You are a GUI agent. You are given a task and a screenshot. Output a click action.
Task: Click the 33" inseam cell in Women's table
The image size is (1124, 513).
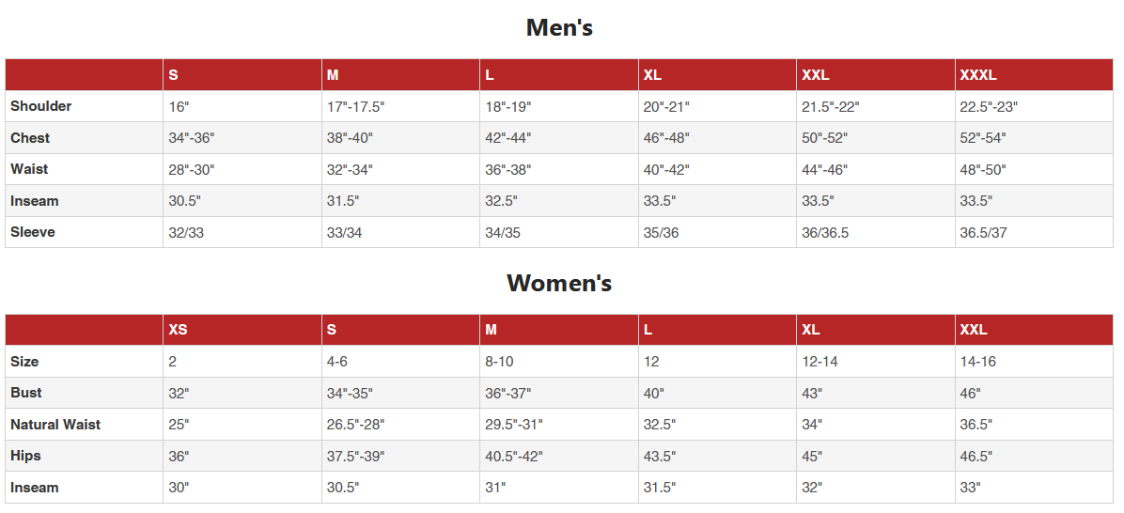pos(970,488)
